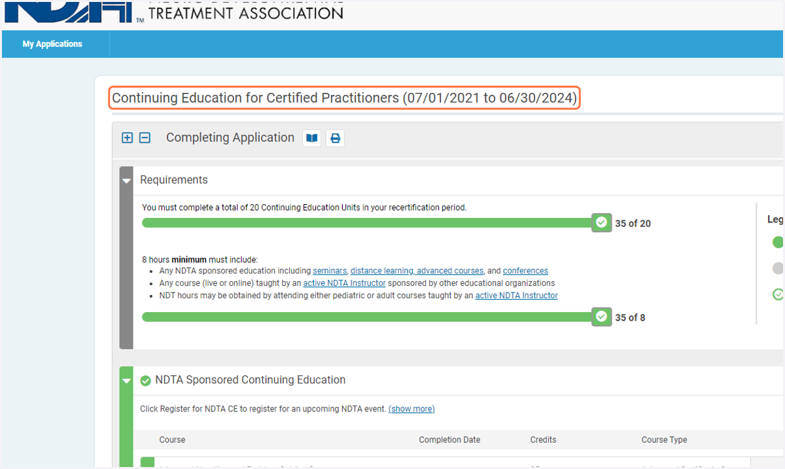Click active NDTA Instructor link in NDT hours bullet

[517, 296]
